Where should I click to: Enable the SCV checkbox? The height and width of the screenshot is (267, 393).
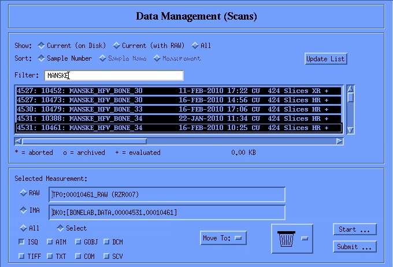pos(106,256)
